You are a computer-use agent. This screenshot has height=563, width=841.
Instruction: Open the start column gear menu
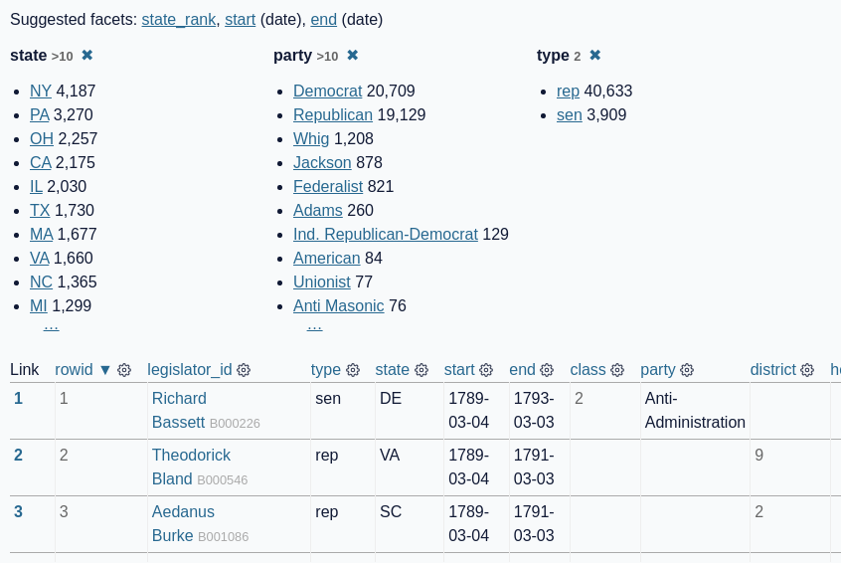click(x=486, y=370)
